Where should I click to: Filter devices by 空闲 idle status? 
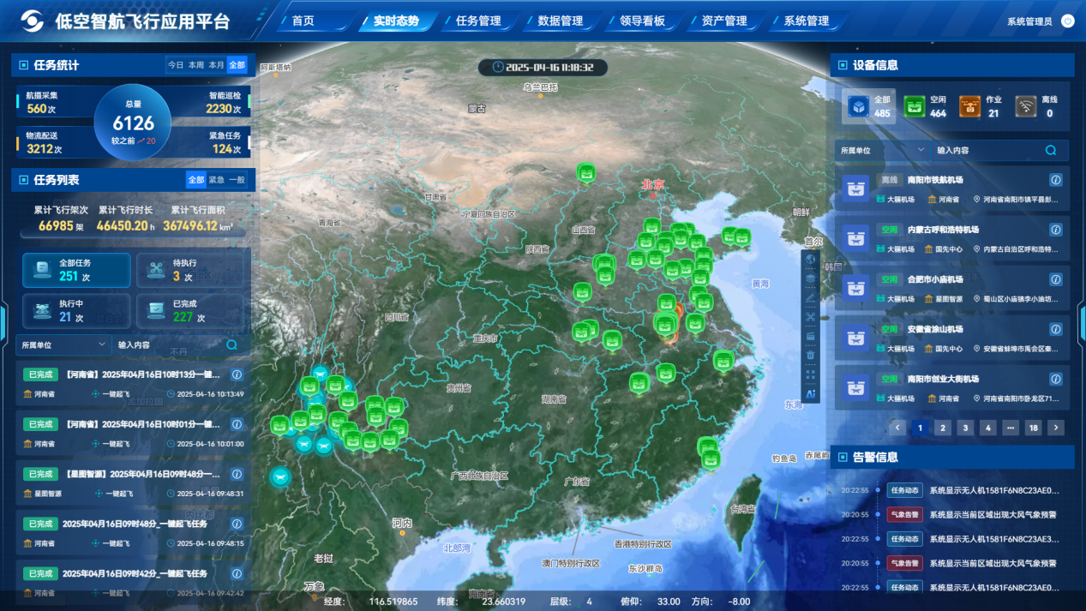tap(934, 107)
